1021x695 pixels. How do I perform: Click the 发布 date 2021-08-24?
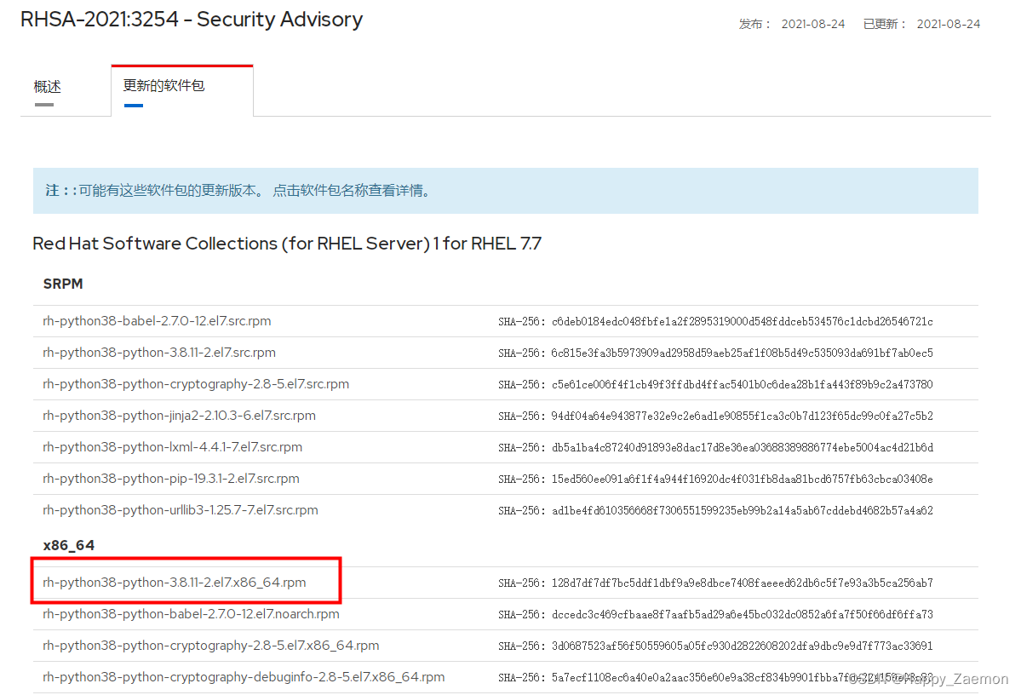813,24
